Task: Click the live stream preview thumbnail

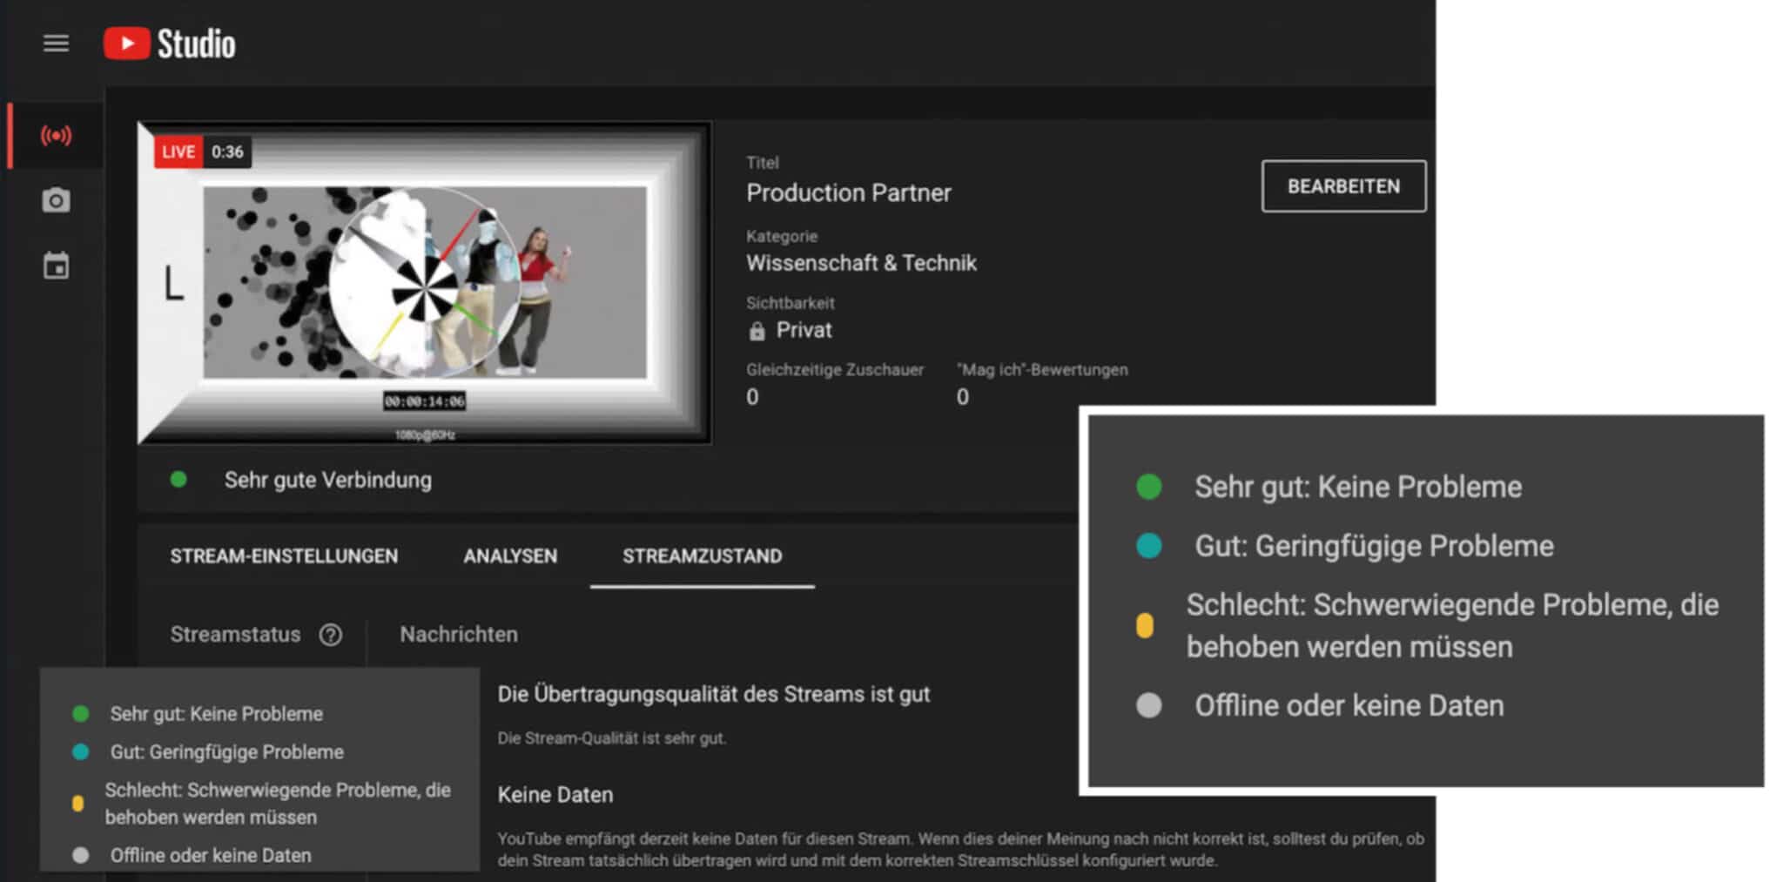Action: [x=425, y=283]
